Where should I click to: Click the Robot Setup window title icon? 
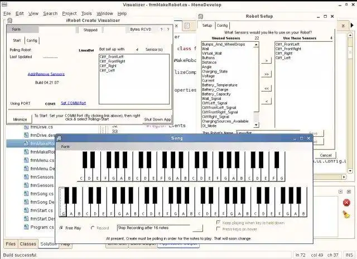(201, 16)
